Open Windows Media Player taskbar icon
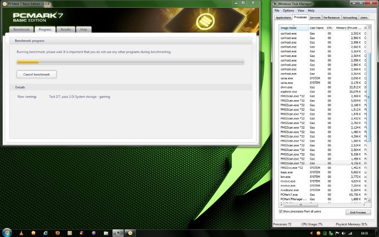The image size is (379, 237). click(70, 233)
